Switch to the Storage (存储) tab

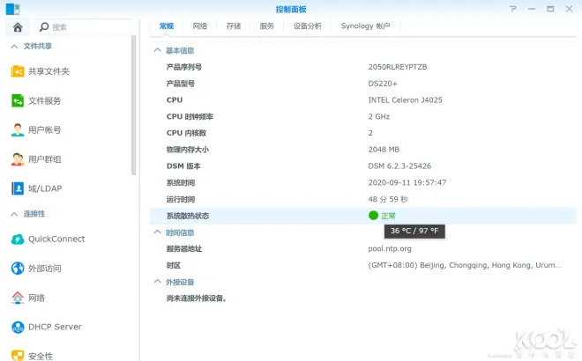[x=234, y=26]
